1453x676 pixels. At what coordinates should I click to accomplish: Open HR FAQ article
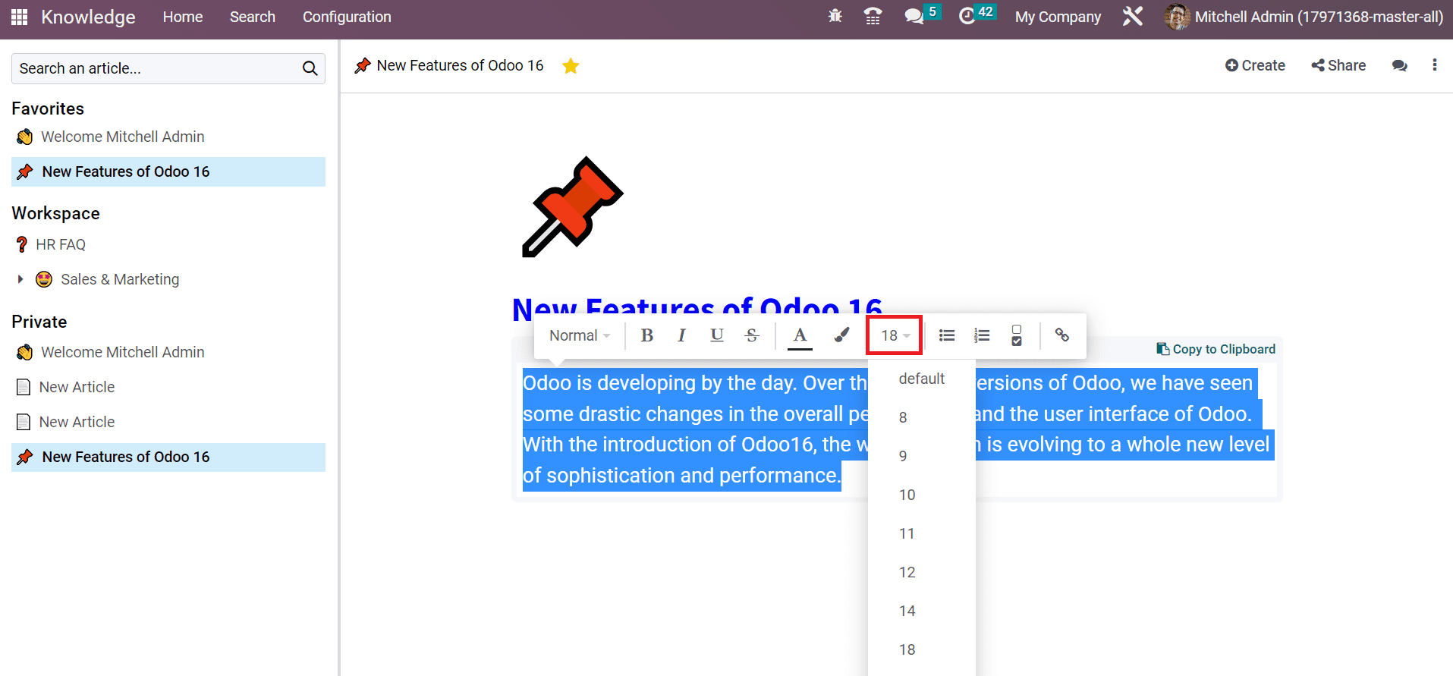tap(61, 244)
